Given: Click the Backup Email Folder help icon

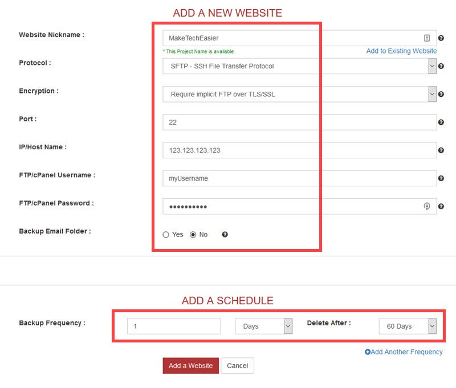Looking at the screenshot, I should 225,234.
